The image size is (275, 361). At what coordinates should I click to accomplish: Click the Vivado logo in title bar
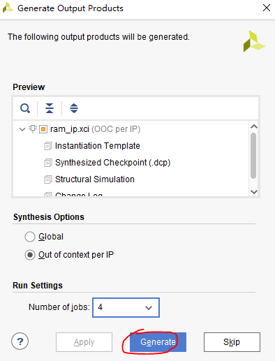(x=8, y=8)
